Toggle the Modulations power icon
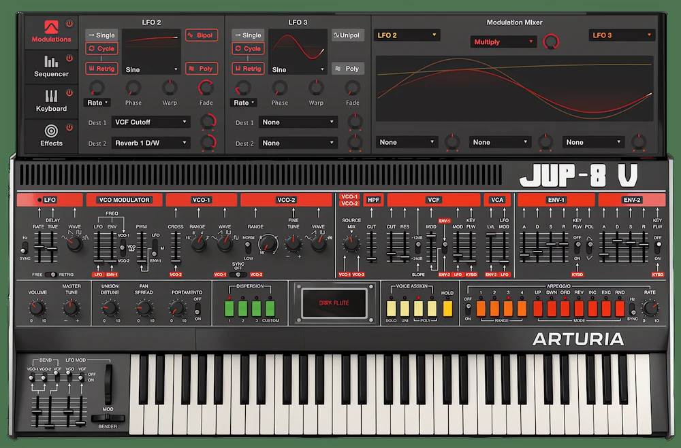 69,23
